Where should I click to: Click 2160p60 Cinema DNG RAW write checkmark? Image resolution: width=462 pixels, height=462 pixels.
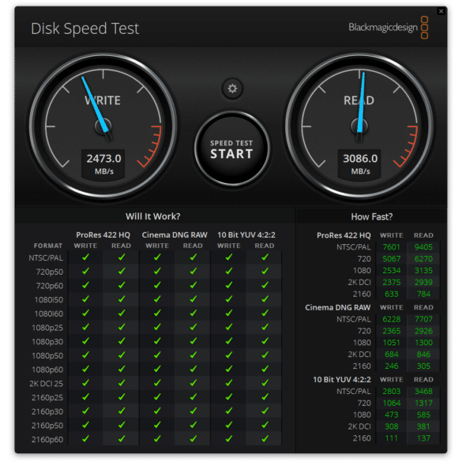(157, 439)
